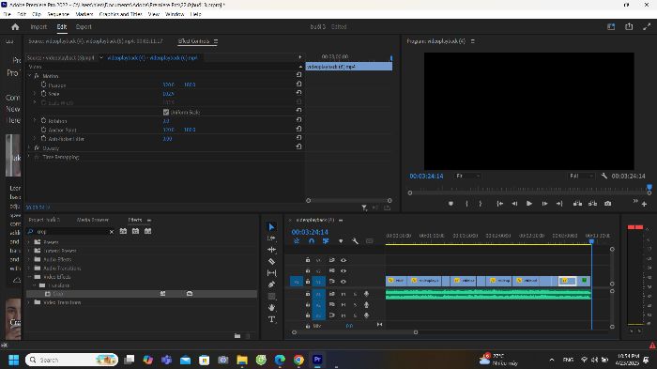Select the Razor tool
The width and height of the screenshot is (657, 369).
point(271,261)
